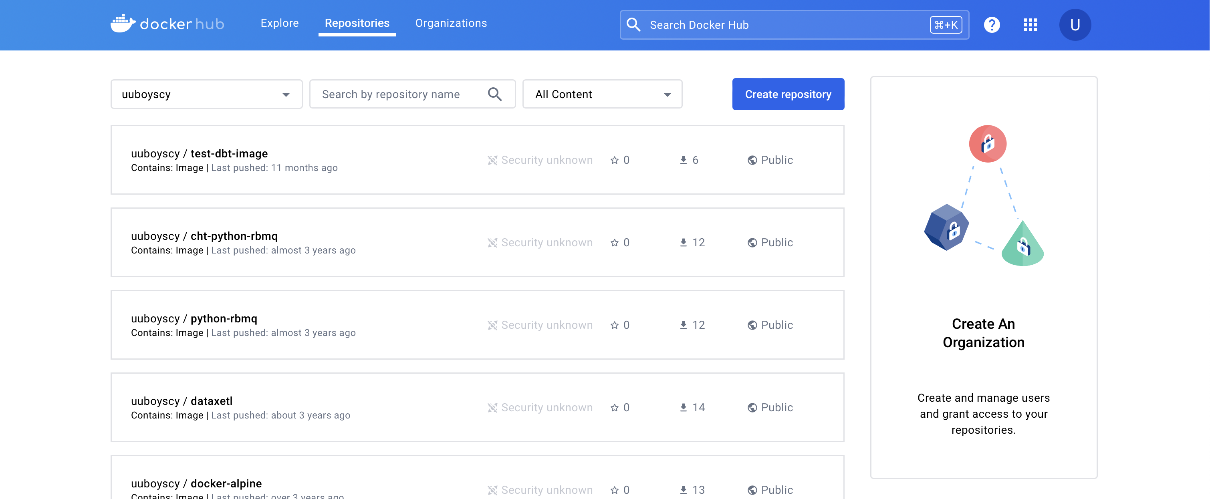The width and height of the screenshot is (1210, 499).
Task: Click the ⌘+K shortcut badge
Action: tap(946, 25)
